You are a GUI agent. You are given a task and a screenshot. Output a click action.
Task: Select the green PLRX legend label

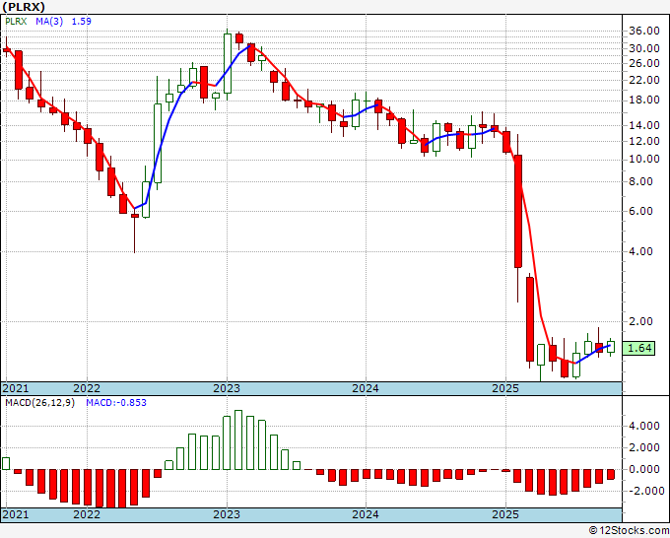pos(16,21)
